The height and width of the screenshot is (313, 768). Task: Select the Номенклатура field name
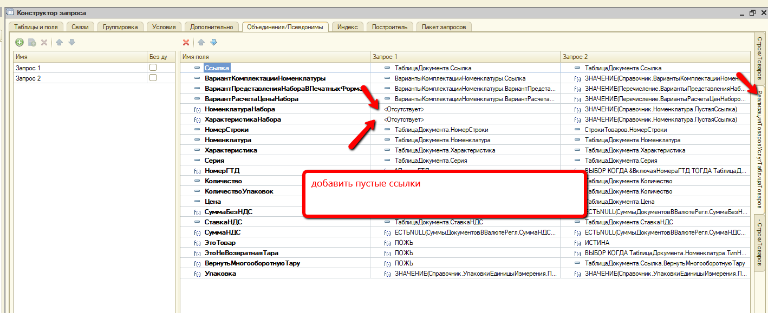click(227, 140)
